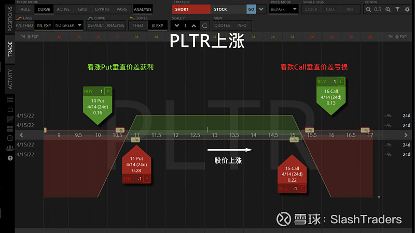Click the C type toggle on 16 Call
Screen dimensions: 415x233
[341, 82]
